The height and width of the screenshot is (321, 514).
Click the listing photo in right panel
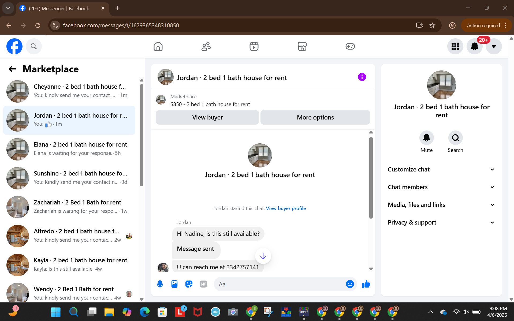tap(441, 85)
